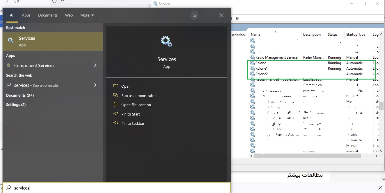Click the Rclone service gear icon
The height and width of the screenshot is (193, 385).
pos(252,63)
